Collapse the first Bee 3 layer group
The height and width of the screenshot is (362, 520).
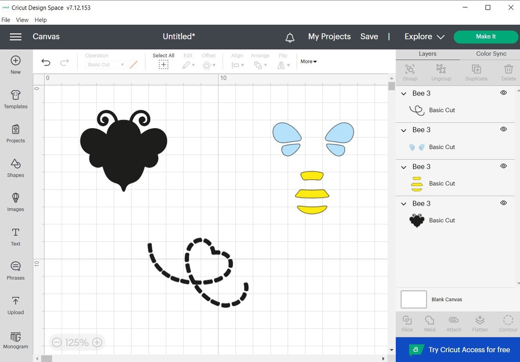click(x=403, y=93)
